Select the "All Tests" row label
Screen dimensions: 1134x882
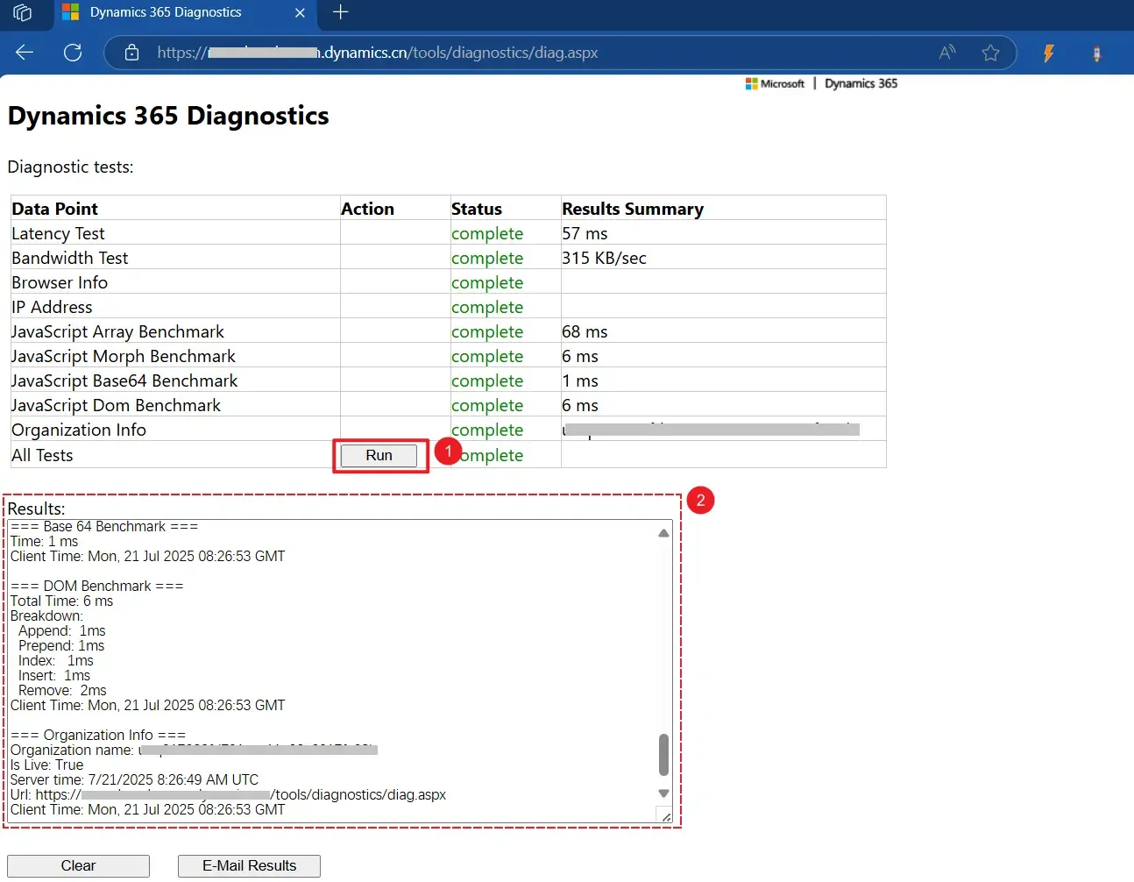click(x=42, y=455)
